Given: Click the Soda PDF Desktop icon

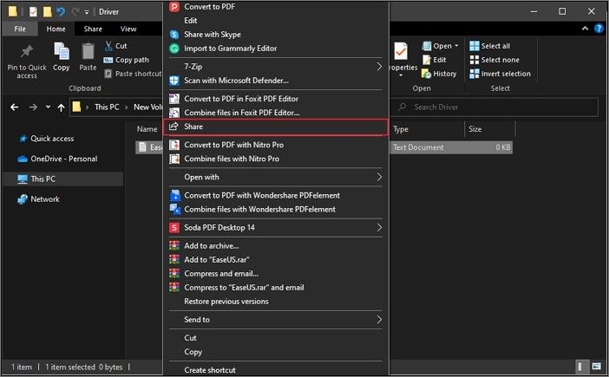Looking at the screenshot, I should 174,228.
